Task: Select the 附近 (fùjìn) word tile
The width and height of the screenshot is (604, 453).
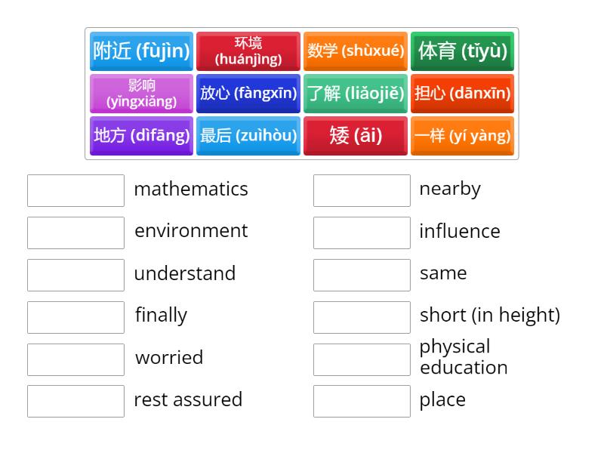Action: coord(141,51)
